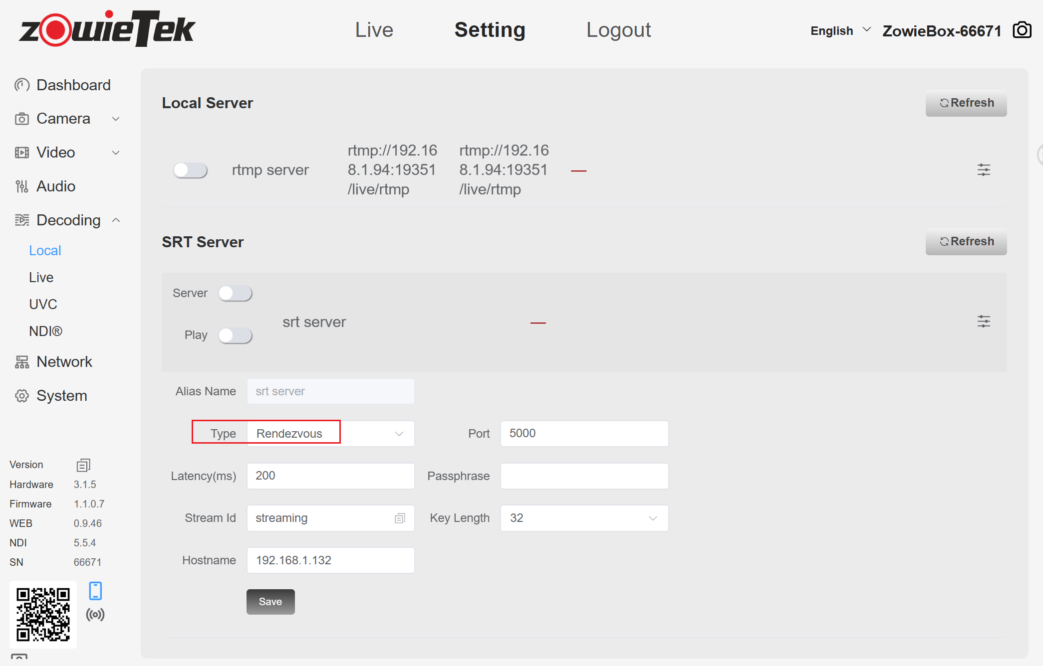Click the mobile phone icon near QR code
This screenshot has width=1043, height=666.
click(x=95, y=591)
